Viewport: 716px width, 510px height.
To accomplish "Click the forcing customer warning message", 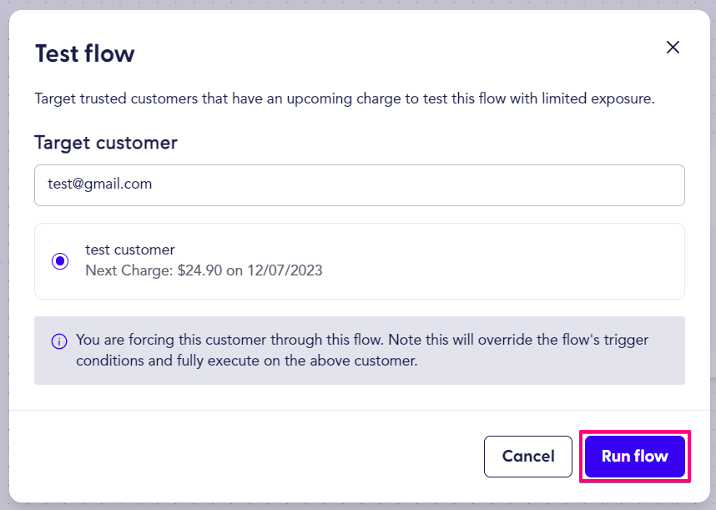I will tap(362, 351).
